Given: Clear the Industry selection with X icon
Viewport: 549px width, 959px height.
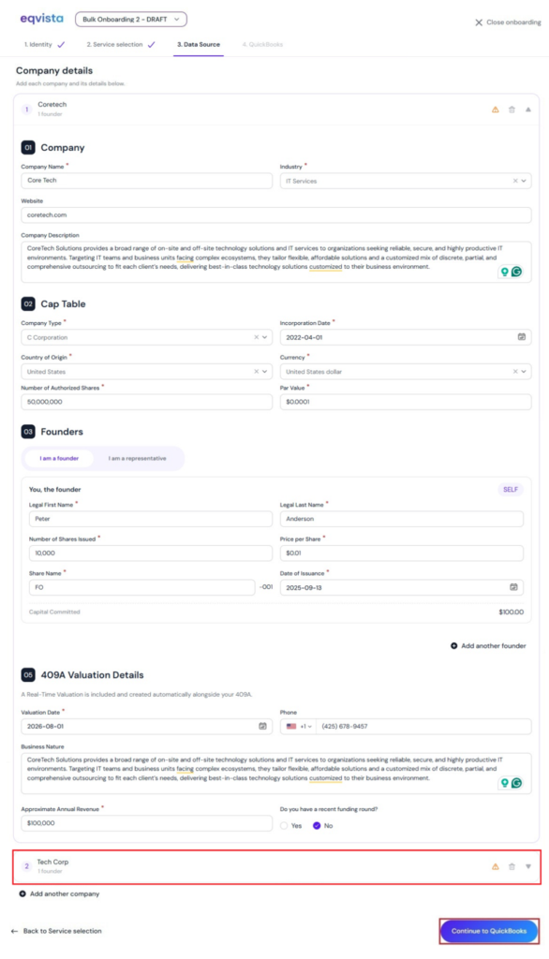Looking at the screenshot, I should click(514, 181).
